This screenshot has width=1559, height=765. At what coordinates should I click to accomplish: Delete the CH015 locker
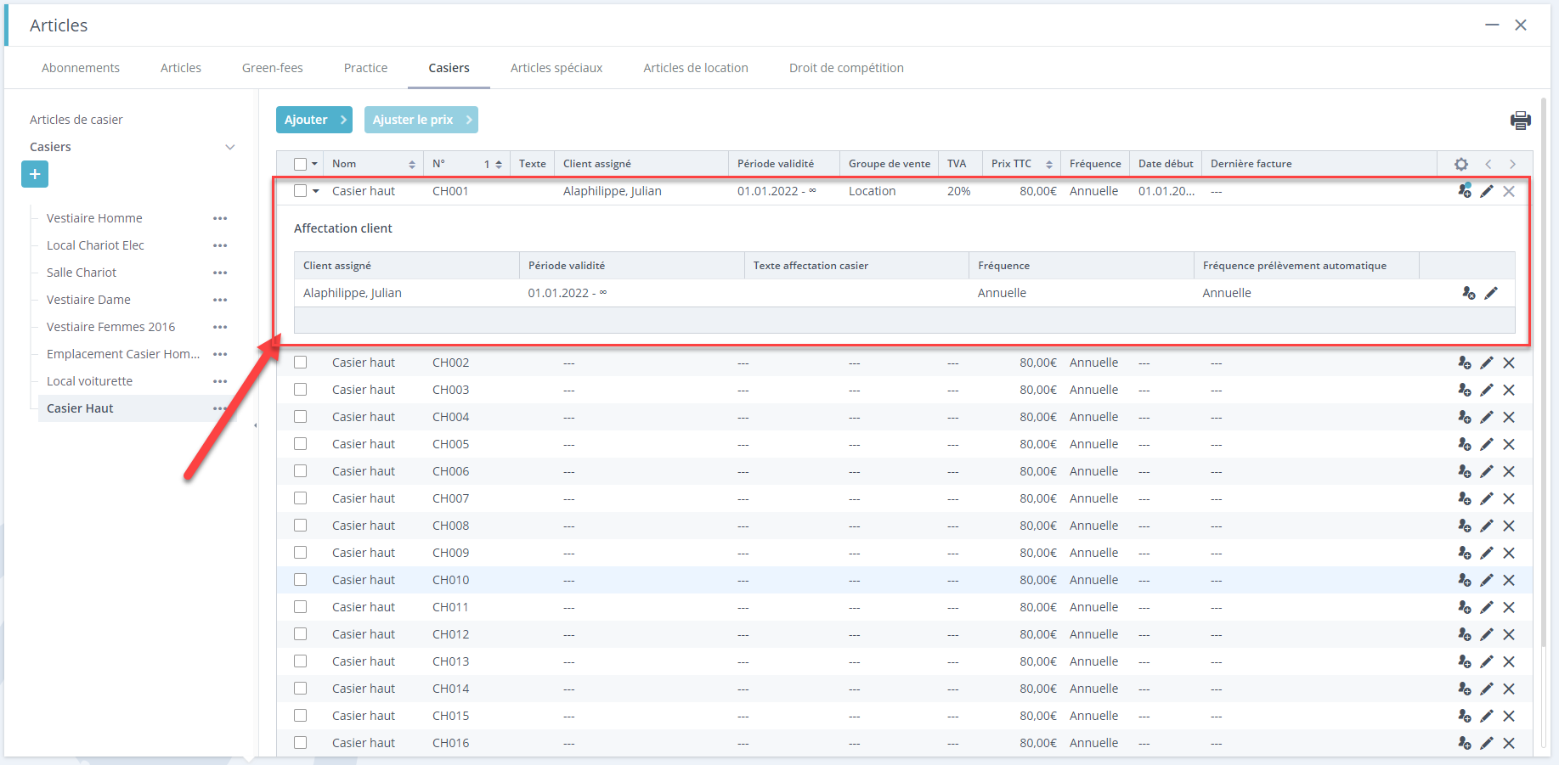[x=1509, y=716]
